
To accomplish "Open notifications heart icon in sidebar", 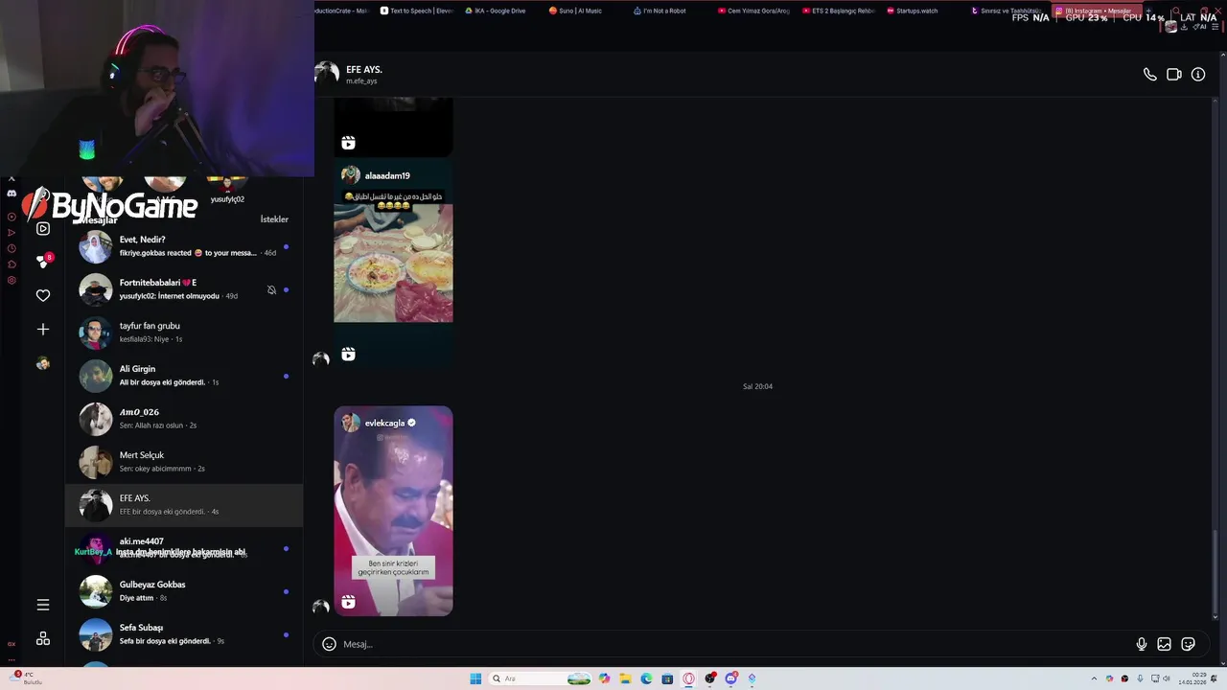I will 43,296.
